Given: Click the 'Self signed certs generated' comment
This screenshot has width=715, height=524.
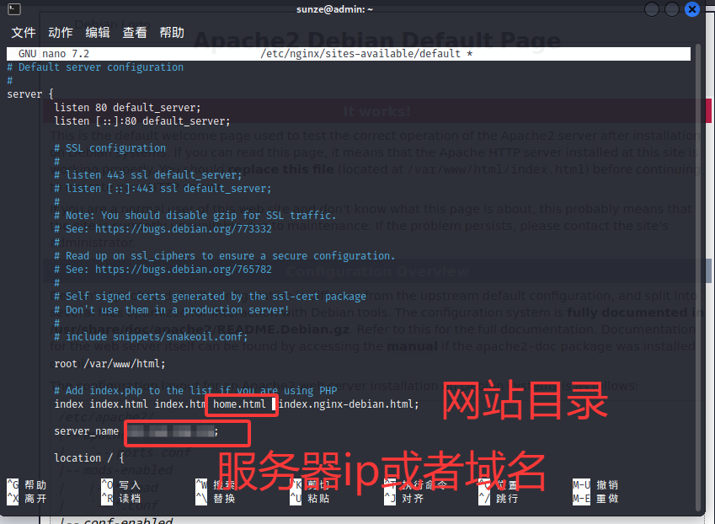Looking at the screenshot, I should pyautogui.click(x=211, y=297).
